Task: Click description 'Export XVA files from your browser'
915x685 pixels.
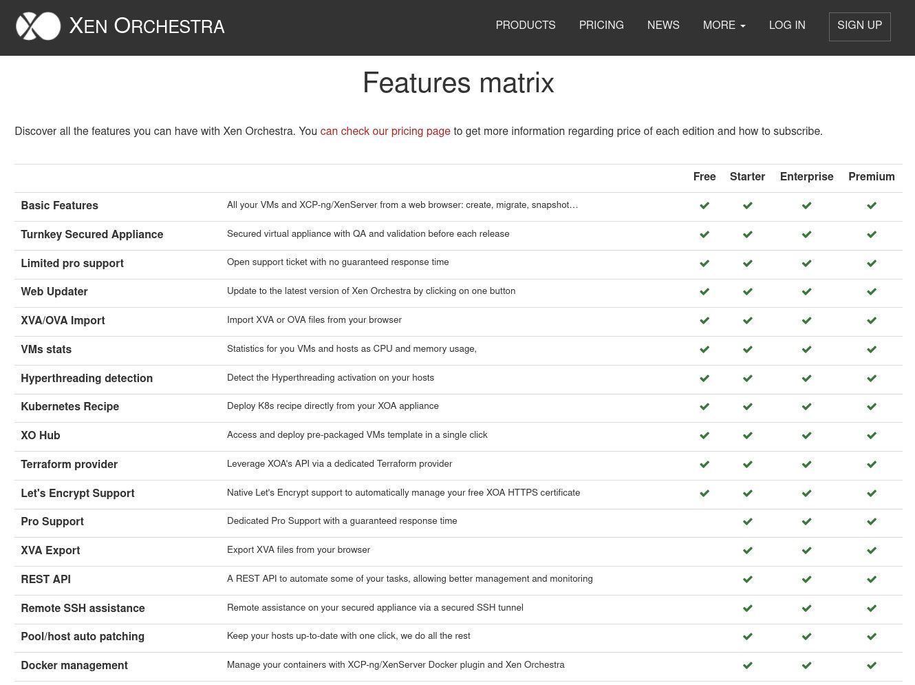Action: [x=299, y=550]
